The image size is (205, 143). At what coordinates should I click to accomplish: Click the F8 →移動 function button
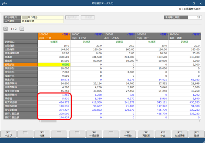[x=128, y=134]
